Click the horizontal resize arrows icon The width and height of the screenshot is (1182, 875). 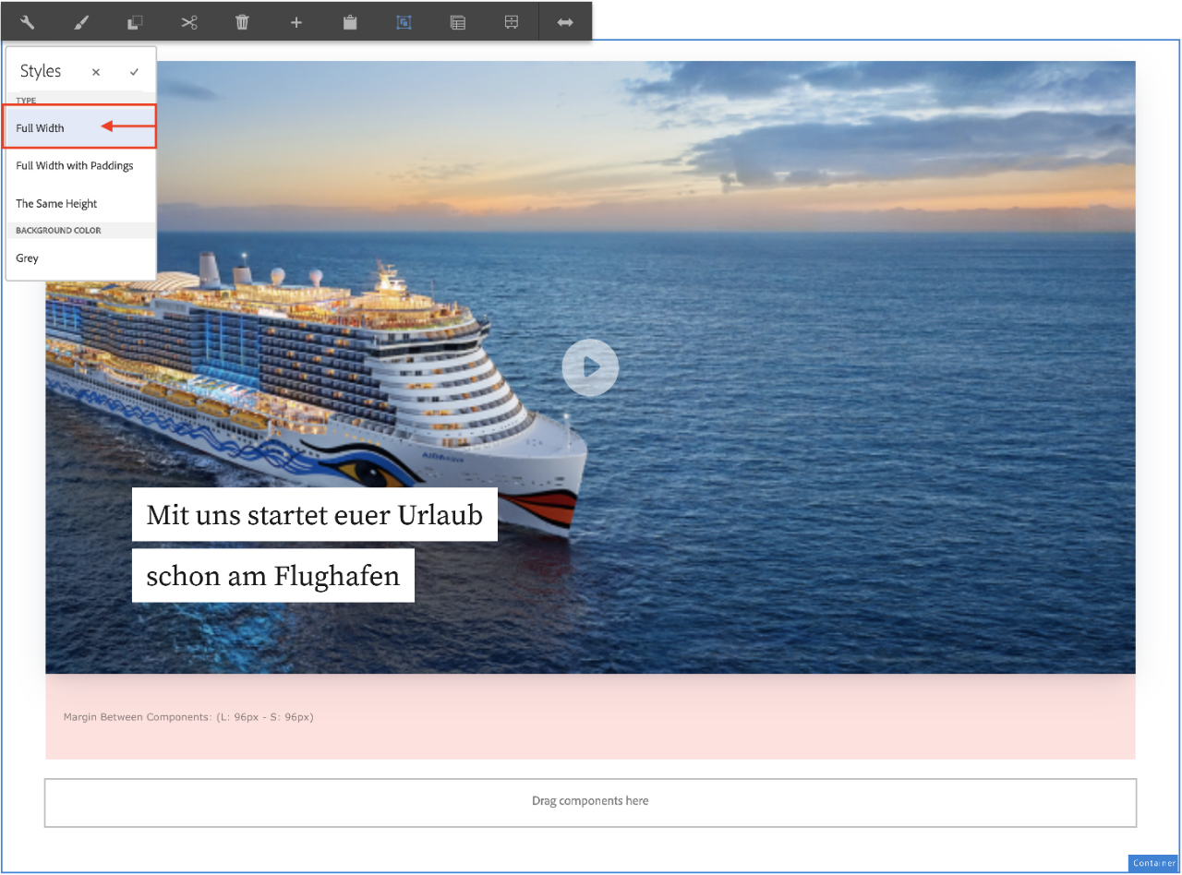[564, 21]
